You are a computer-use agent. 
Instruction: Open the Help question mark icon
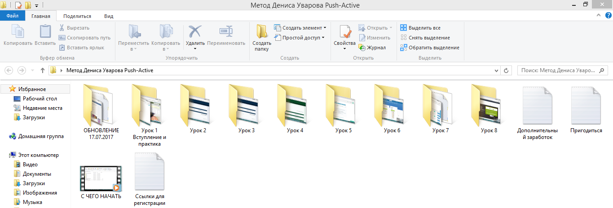pos(608,16)
